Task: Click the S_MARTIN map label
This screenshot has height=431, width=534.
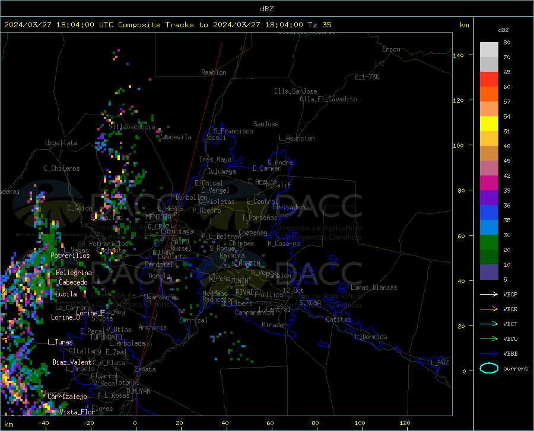Action: click(246, 264)
